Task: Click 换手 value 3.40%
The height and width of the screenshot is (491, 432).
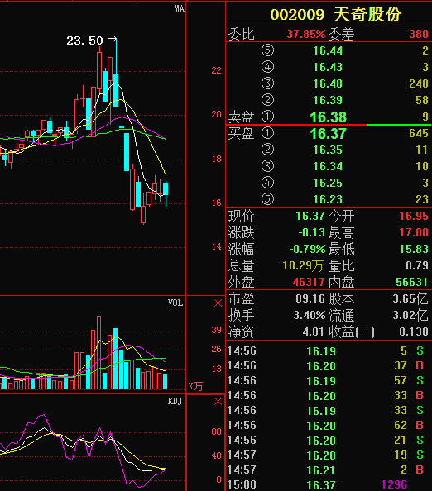Action: pos(310,315)
